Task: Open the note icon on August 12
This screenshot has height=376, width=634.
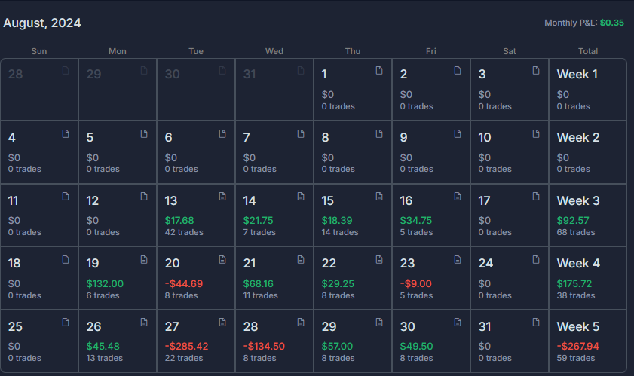Action: tap(143, 197)
